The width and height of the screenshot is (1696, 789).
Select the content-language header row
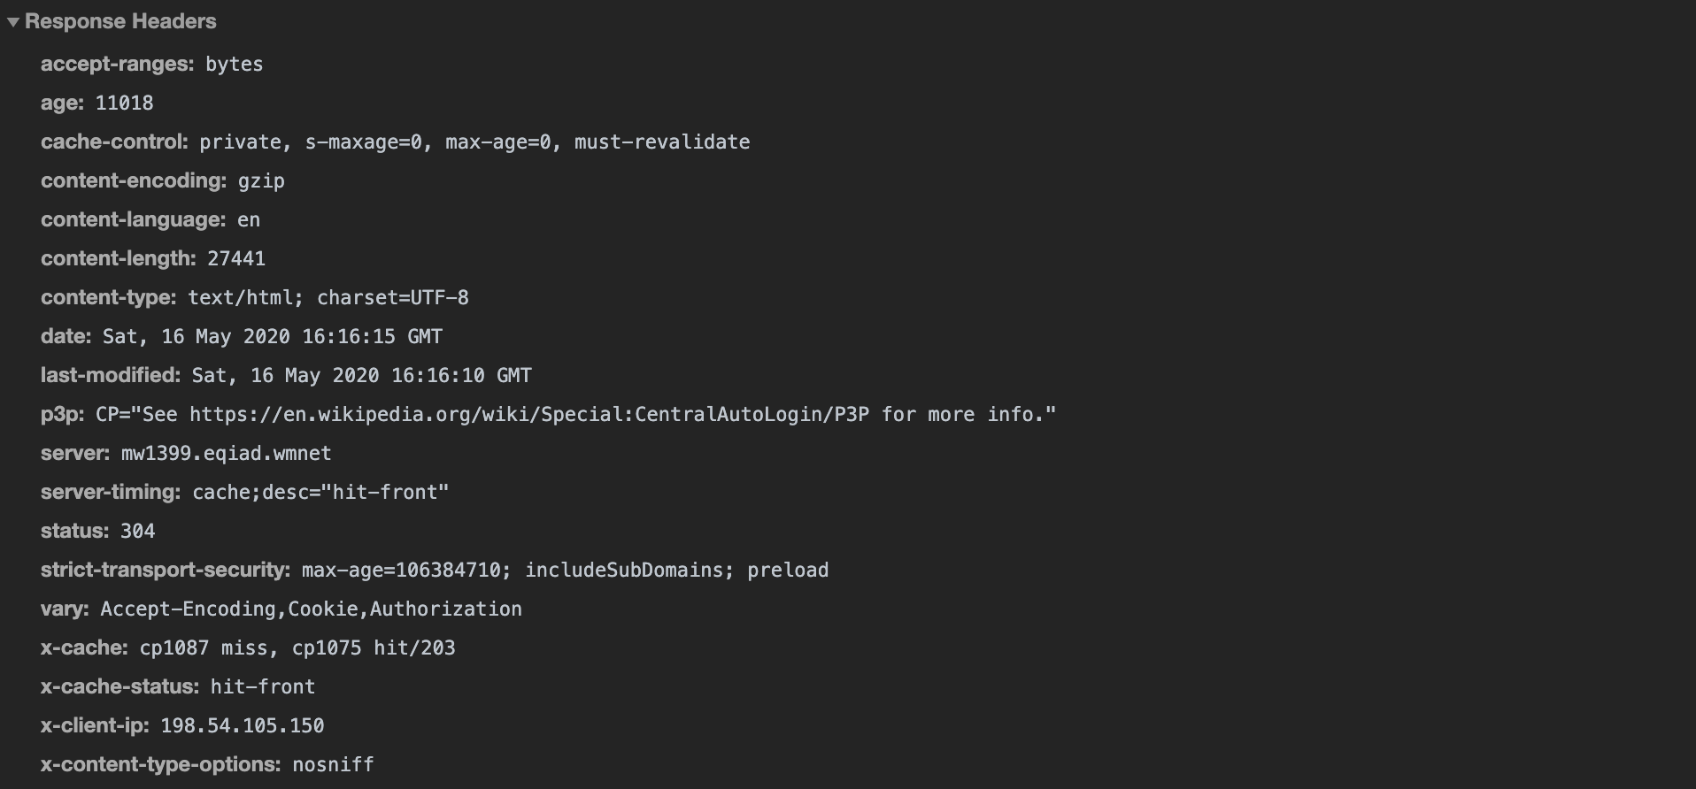tap(150, 220)
